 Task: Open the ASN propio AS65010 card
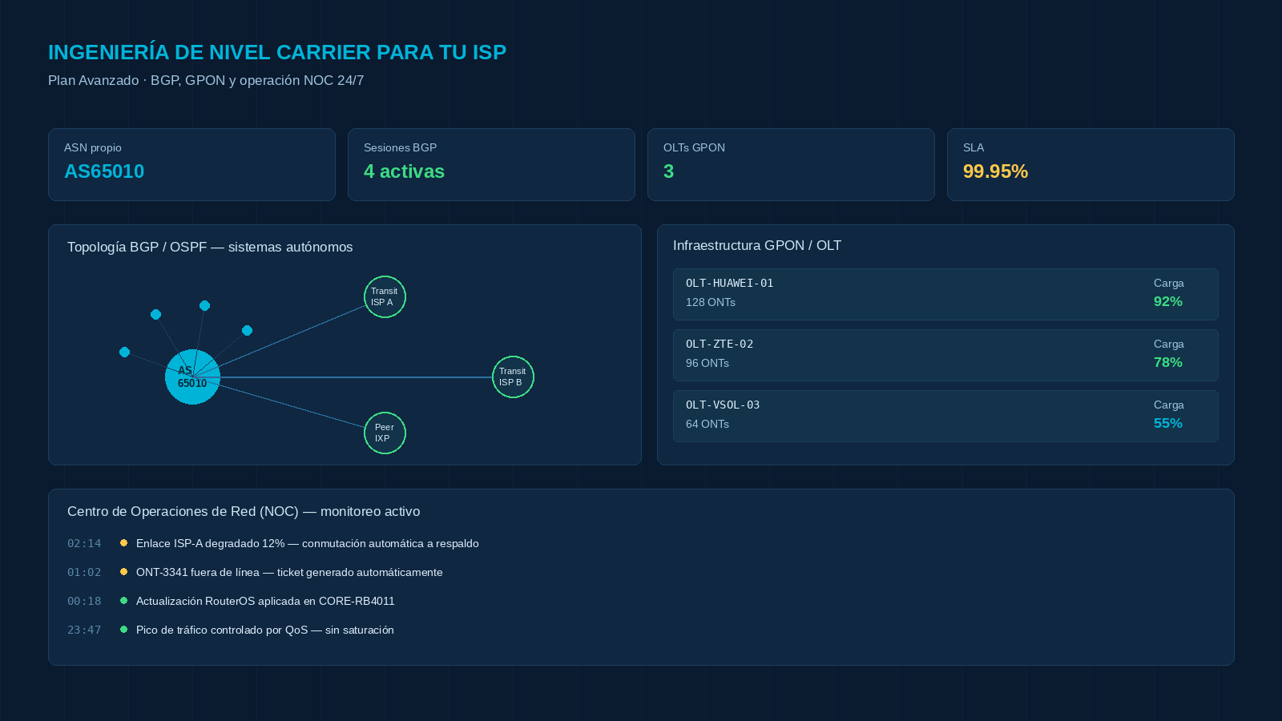click(x=191, y=164)
